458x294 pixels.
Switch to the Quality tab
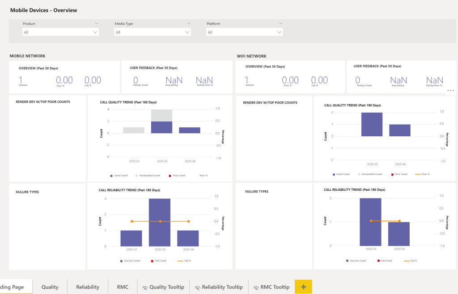pyautogui.click(x=50, y=287)
